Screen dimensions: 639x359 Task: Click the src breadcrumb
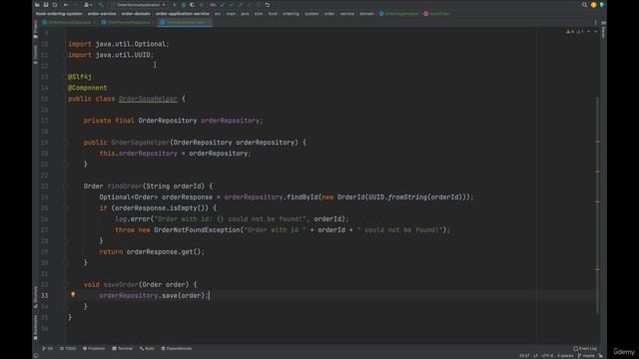pos(218,13)
